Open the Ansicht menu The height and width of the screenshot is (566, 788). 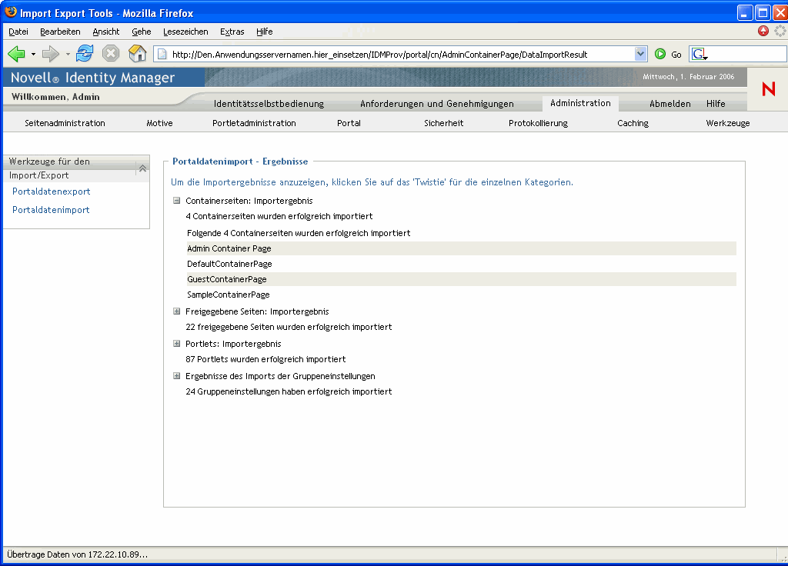coord(106,32)
